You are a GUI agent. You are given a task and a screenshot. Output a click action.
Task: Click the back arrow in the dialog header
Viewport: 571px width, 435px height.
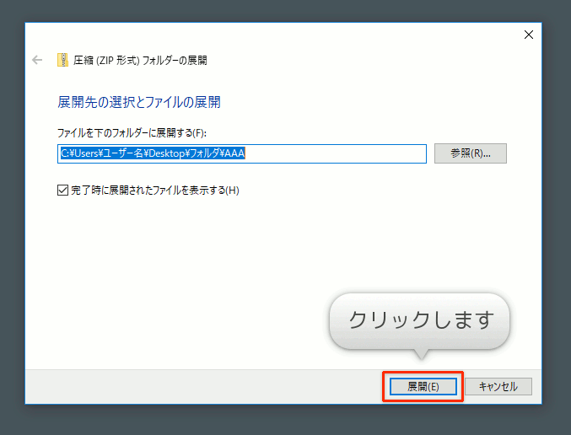point(36,60)
